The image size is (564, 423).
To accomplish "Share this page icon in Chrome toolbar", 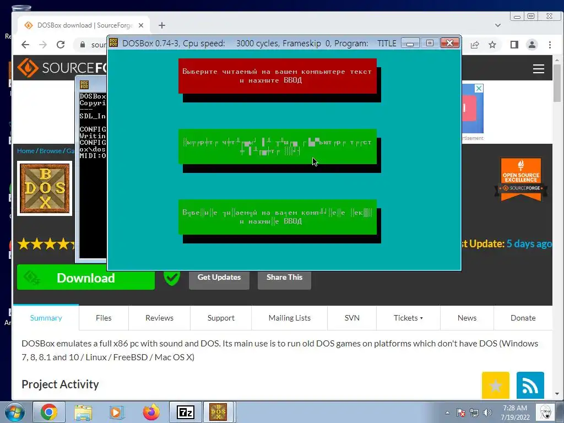I will [x=474, y=45].
